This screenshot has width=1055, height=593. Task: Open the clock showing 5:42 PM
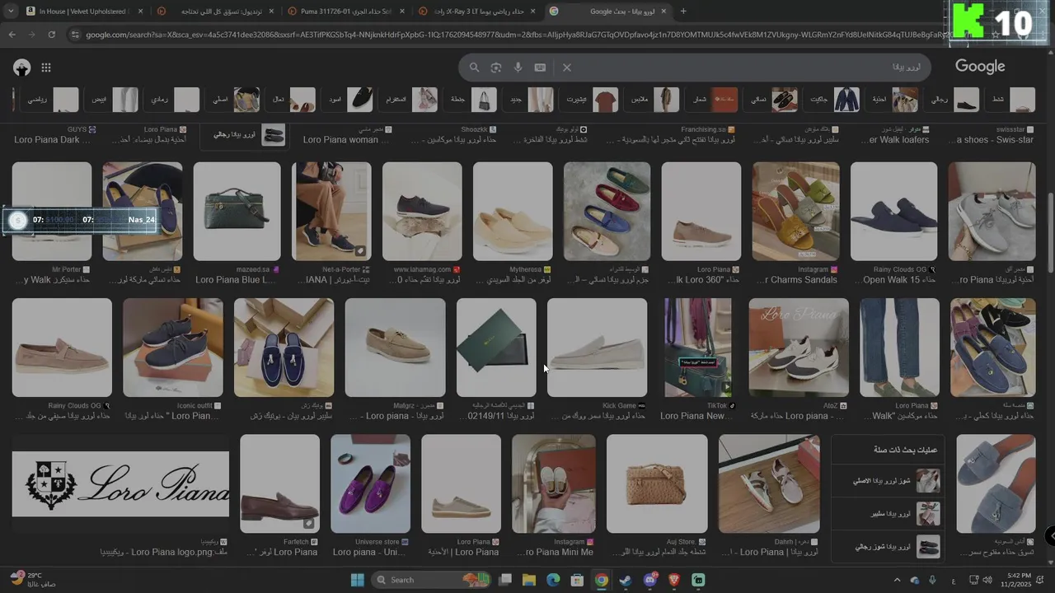[x=1019, y=580]
